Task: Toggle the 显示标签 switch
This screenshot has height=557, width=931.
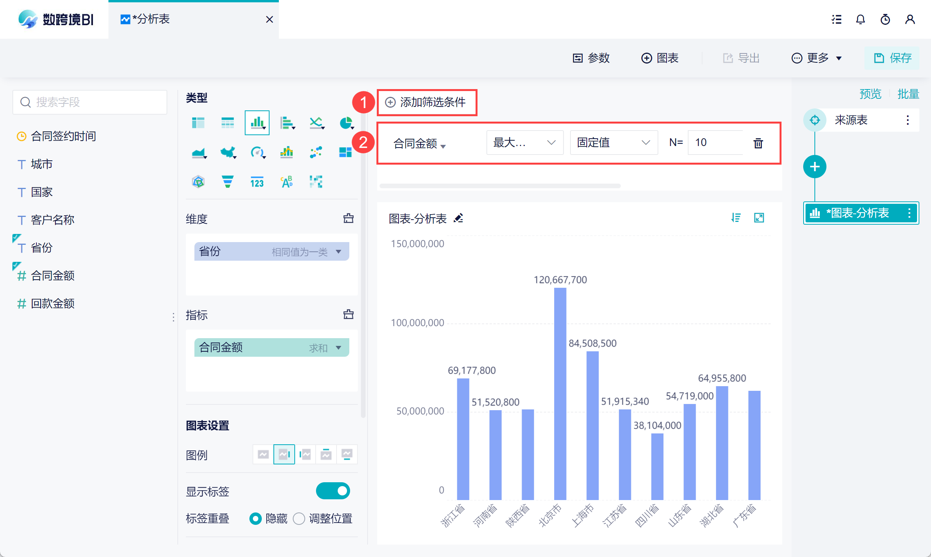Action: (x=333, y=491)
